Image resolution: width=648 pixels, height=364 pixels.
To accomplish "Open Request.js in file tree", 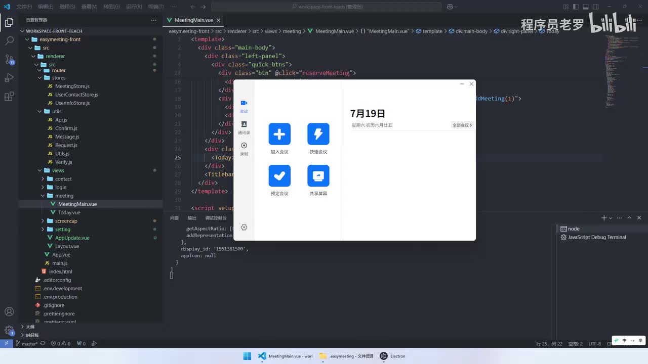I will coord(66,145).
